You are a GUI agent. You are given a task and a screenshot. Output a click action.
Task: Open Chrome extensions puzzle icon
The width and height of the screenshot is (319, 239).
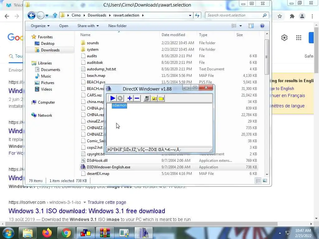coord(292,16)
